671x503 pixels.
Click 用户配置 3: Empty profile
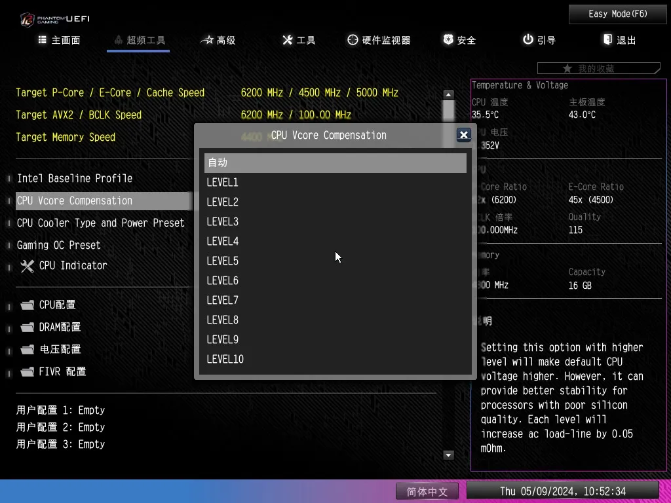60,445
